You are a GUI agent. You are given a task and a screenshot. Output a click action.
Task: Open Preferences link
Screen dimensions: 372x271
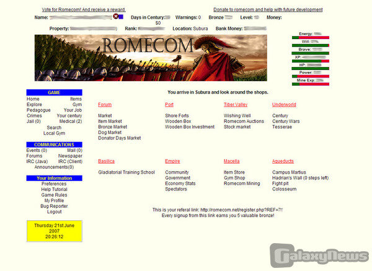point(54,184)
